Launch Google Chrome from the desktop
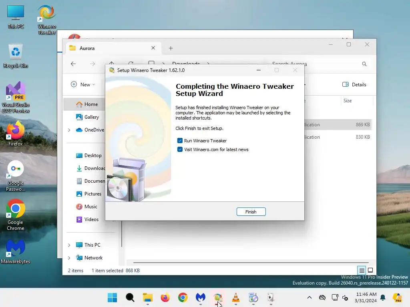 (16, 215)
